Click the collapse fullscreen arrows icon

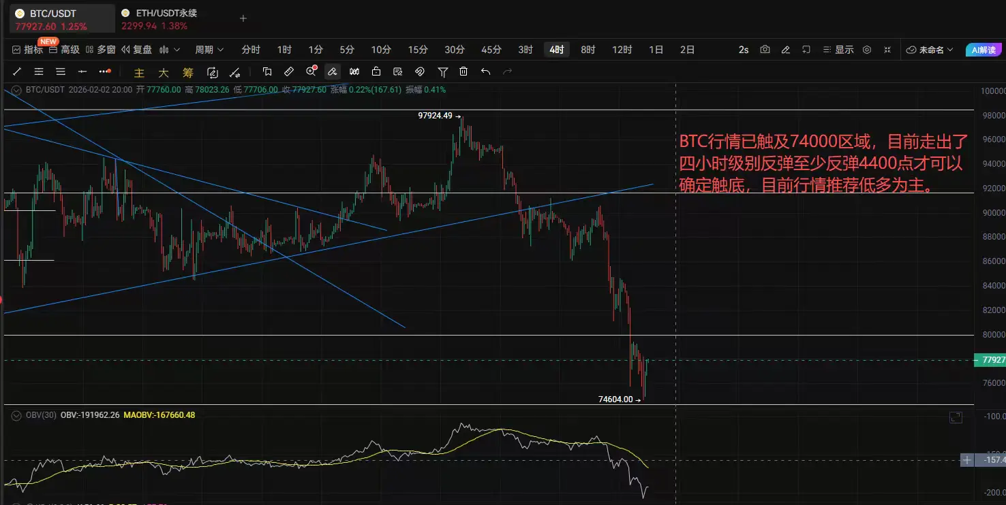tap(887, 50)
